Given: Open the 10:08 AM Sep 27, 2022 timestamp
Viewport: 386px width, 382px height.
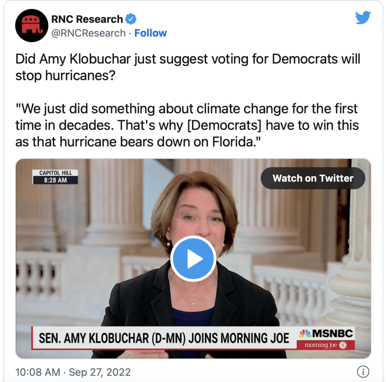Looking at the screenshot, I should pyautogui.click(x=73, y=372).
